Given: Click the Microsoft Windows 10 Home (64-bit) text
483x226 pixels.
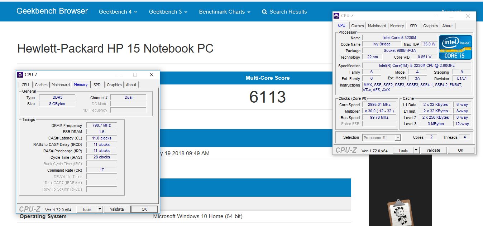Looking at the screenshot, I should 198,216.
